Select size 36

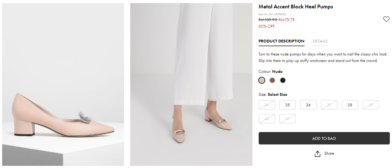point(308,105)
